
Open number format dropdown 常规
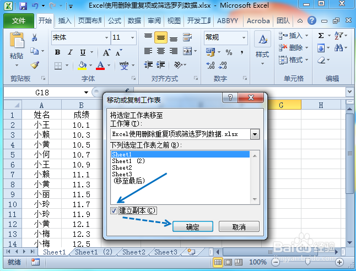click(x=244, y=37)
